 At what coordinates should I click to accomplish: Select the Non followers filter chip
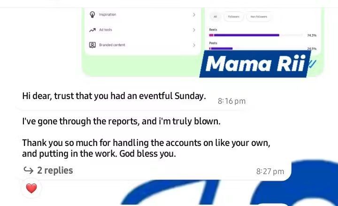[x=259, y=17]
